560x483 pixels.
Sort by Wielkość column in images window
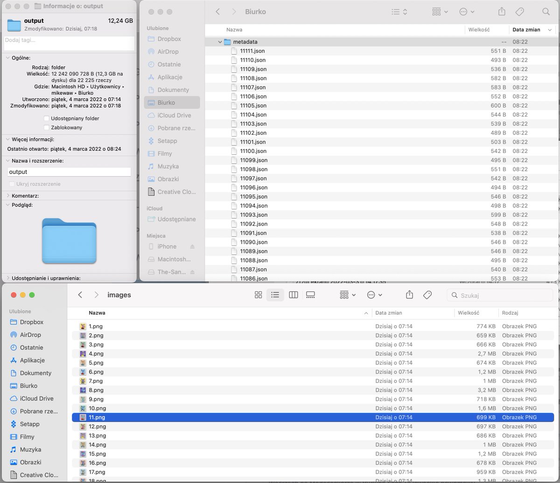click(x=469, y=313)
